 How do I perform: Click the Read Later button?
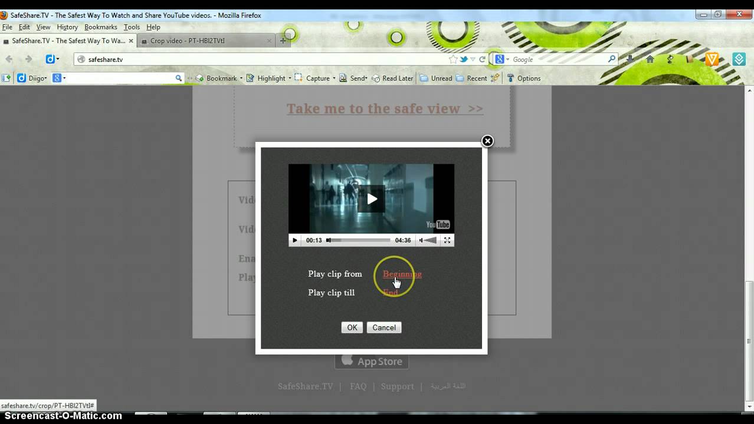[x=392, y=78]
